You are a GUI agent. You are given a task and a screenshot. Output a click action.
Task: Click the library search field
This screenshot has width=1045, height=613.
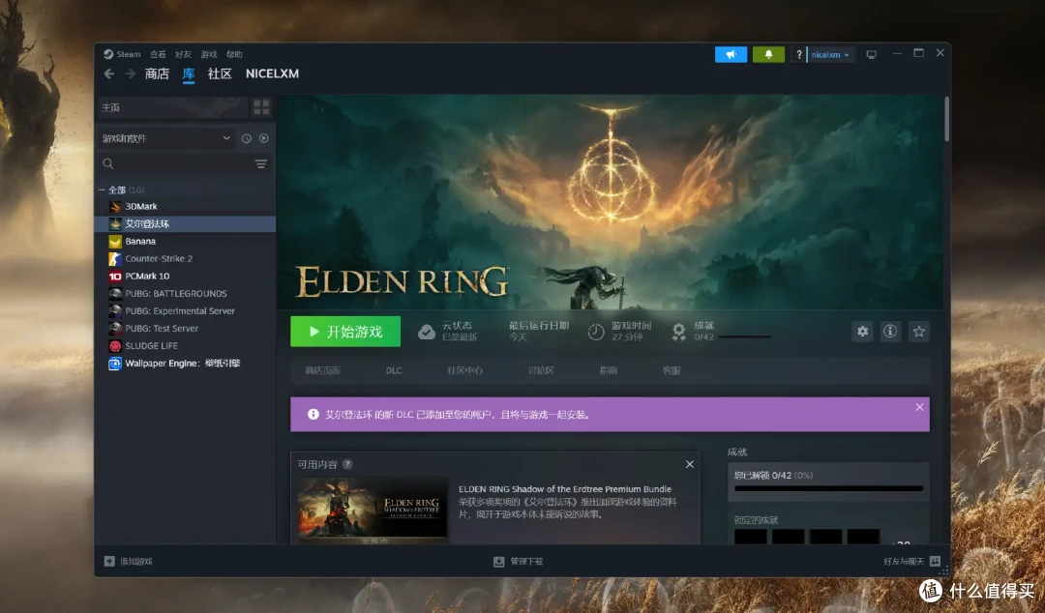tap(174, 164)
